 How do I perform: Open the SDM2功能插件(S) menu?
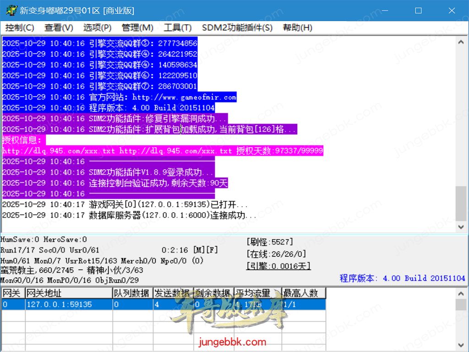pos(237,27)
